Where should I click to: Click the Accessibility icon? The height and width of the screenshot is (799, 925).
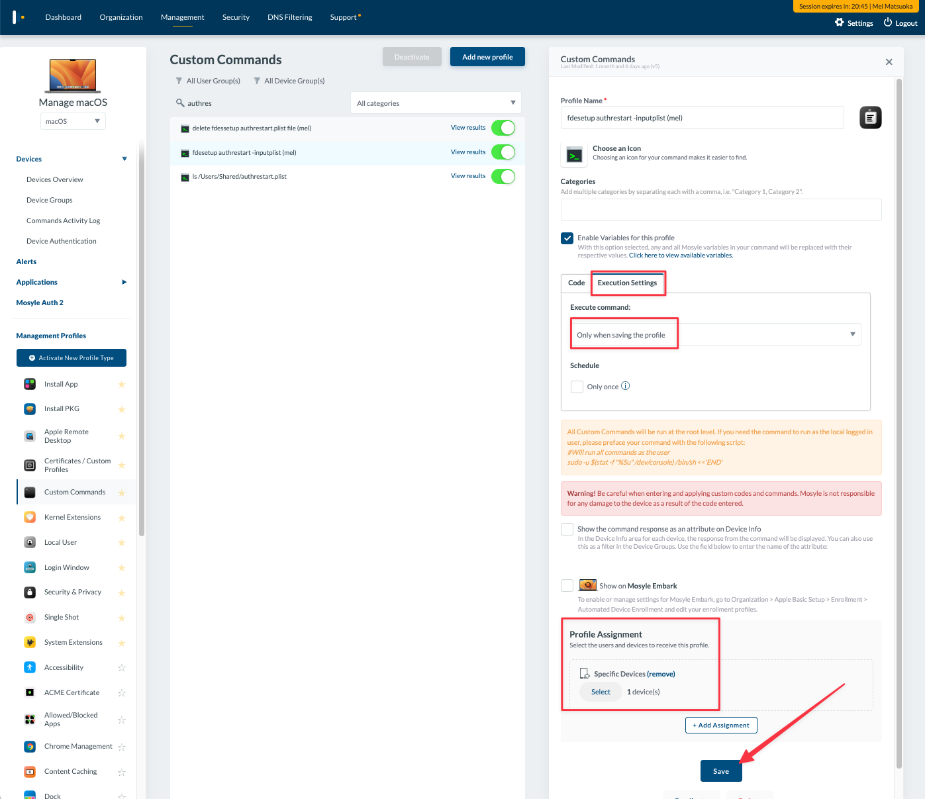pos(30,667)
